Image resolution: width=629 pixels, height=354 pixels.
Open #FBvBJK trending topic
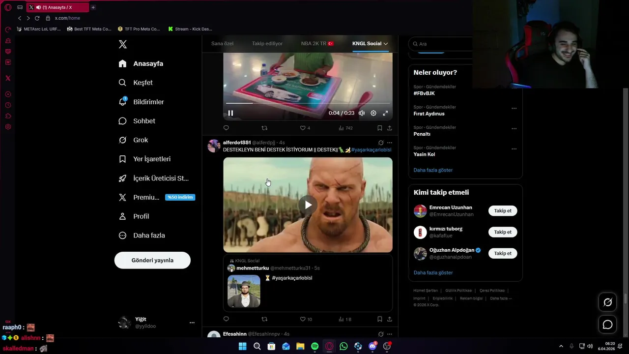424,93
